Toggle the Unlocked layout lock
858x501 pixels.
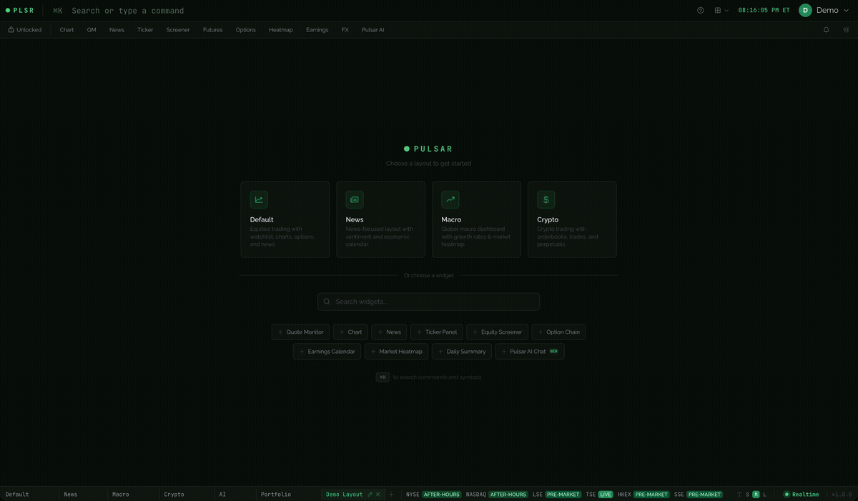coord(25,30)
